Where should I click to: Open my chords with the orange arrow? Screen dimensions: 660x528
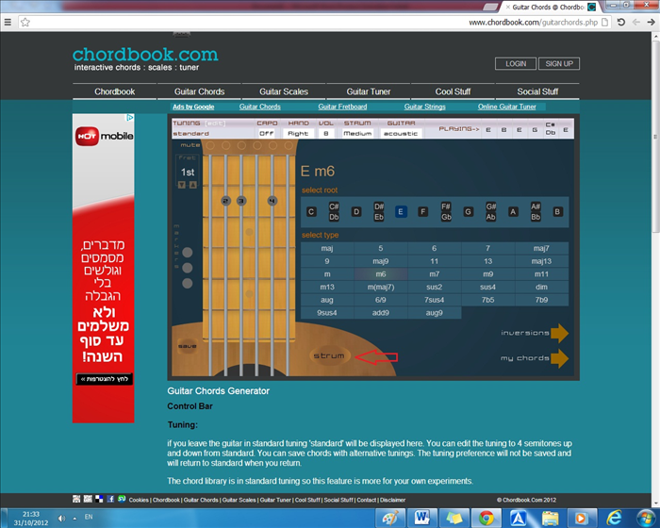pos(559,358)
